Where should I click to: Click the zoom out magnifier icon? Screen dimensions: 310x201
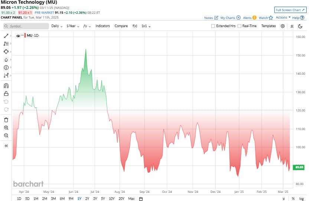(x=6, y=136)
